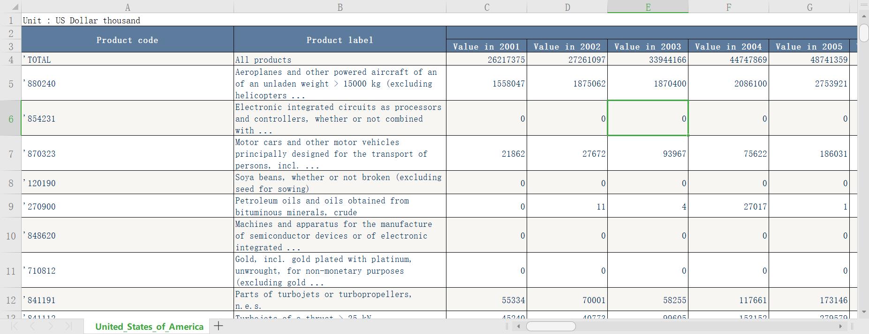Select row 10 header
The image size is (869, 334).
coord(11,235)
